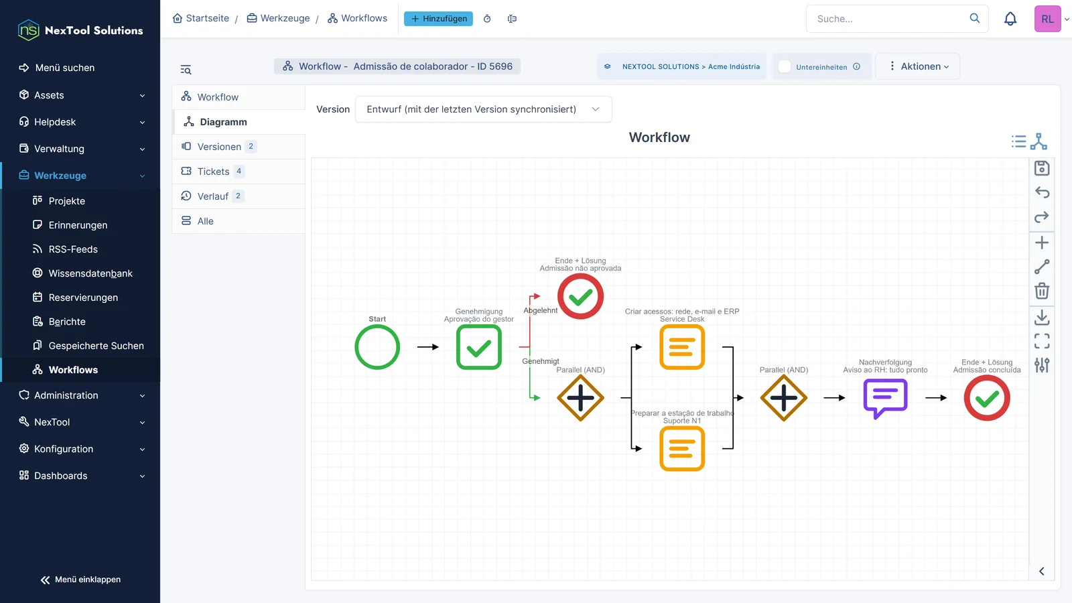1072x603 pixels.
Task: Download the workflow diagram
Action: (x=1042, y=318)
